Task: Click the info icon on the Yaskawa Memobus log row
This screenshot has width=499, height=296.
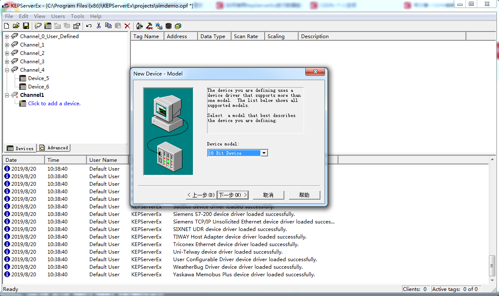Action: point(7,274)
